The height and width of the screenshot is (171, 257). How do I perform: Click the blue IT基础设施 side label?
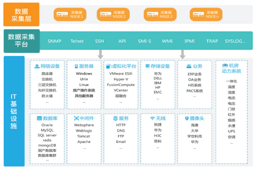tap(14, 111)
